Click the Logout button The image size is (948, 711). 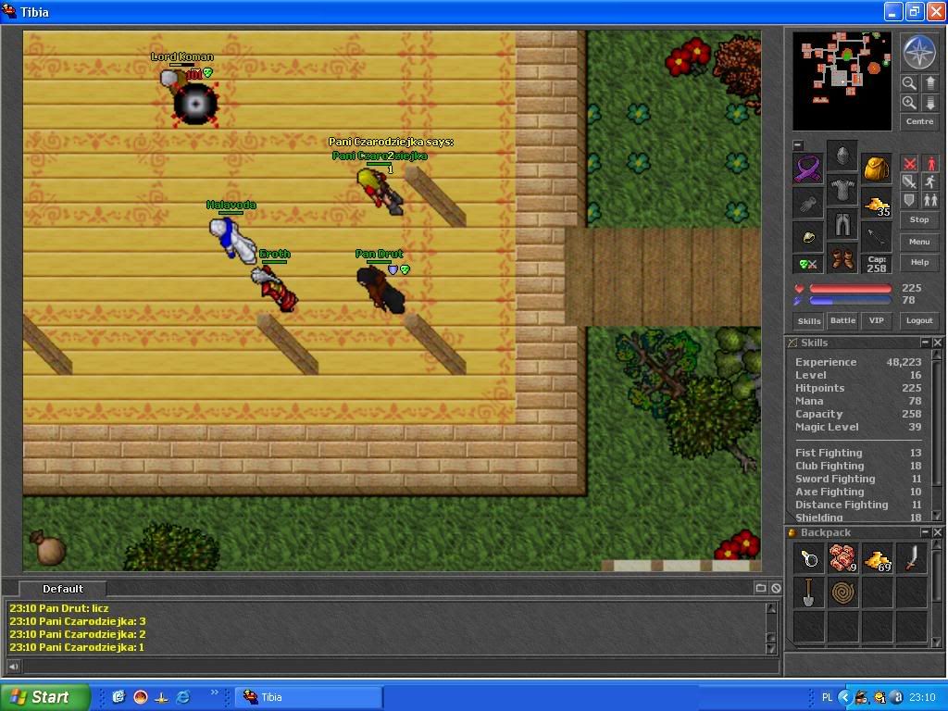tap(919, 321)
